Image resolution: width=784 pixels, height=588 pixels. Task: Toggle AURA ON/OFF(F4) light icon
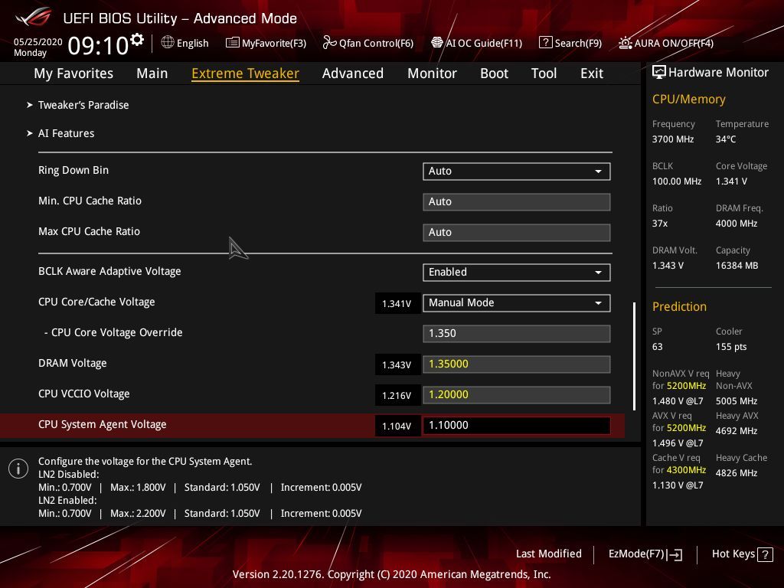625,43
